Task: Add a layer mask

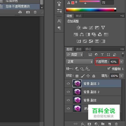Action: coord(89,124)
